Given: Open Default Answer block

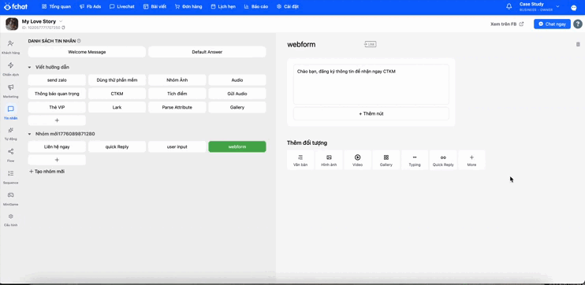Looking at the screenshot, I should pos(207,52).
